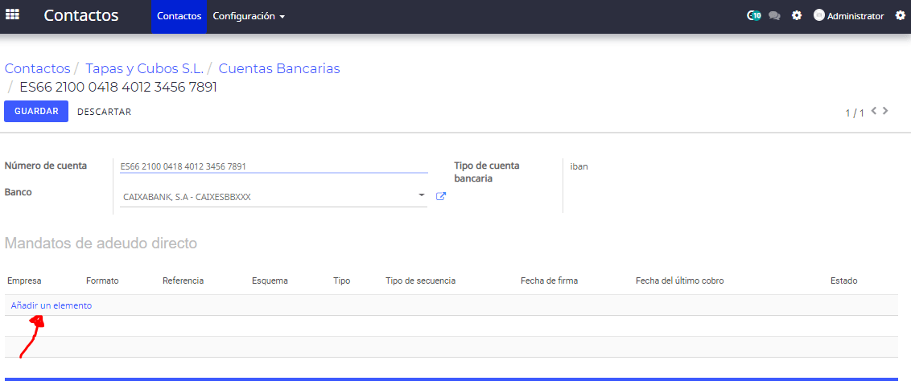Click the Tipo de cuenta bancaria label
The height and width of the screenshot is (389, 911).
[x=487, y=172]
